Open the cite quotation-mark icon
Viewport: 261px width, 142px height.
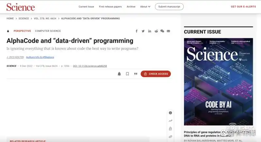[x=135, y=74]
